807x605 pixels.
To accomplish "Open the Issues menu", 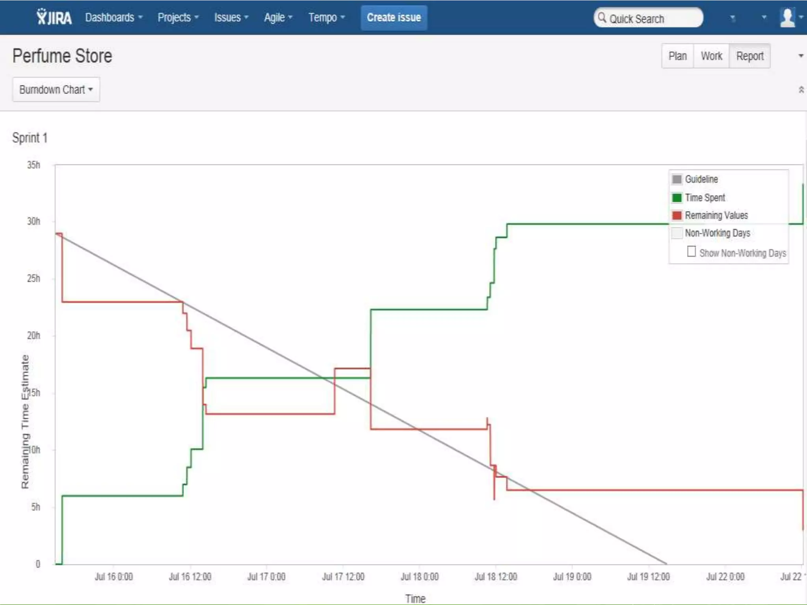I will coord(231,18).
